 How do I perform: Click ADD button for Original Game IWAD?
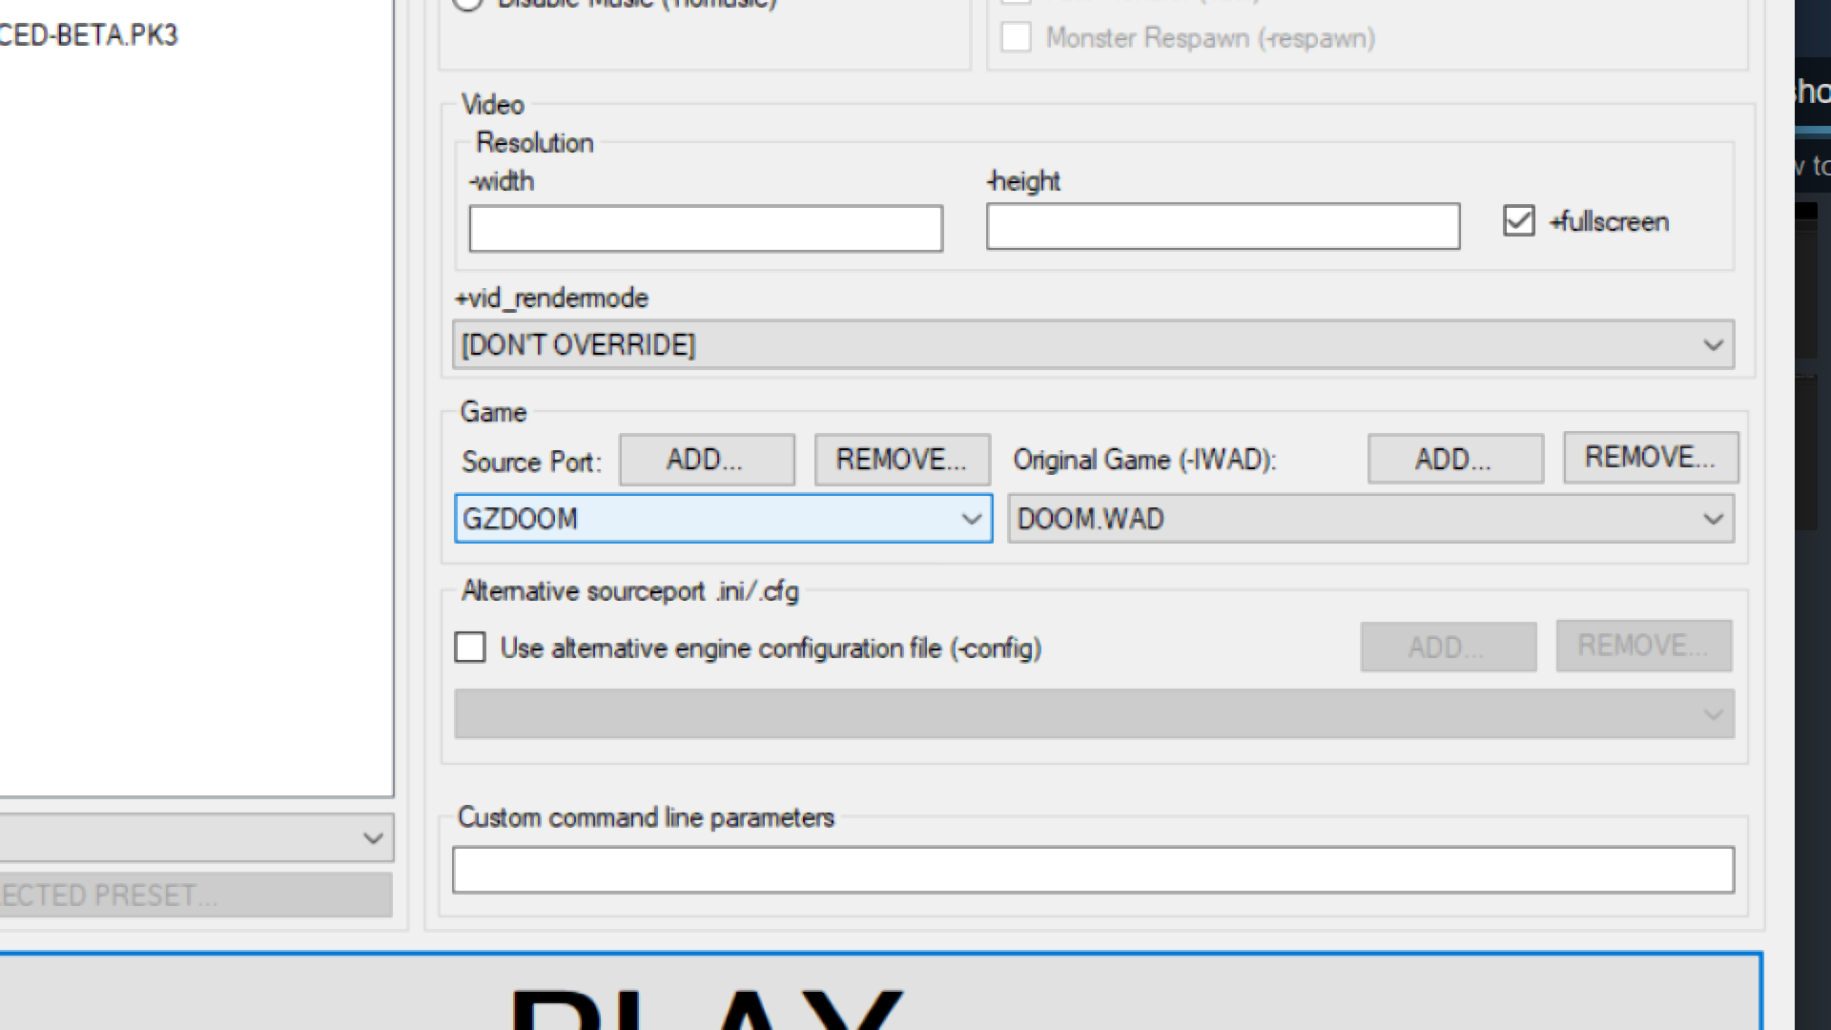(1454, 460)
